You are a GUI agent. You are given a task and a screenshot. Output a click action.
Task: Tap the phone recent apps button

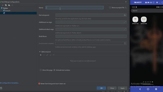pyautogui.click(x=156, y=89)
